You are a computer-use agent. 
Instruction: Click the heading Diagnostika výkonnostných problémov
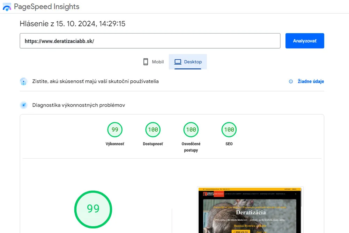(79, 105)
